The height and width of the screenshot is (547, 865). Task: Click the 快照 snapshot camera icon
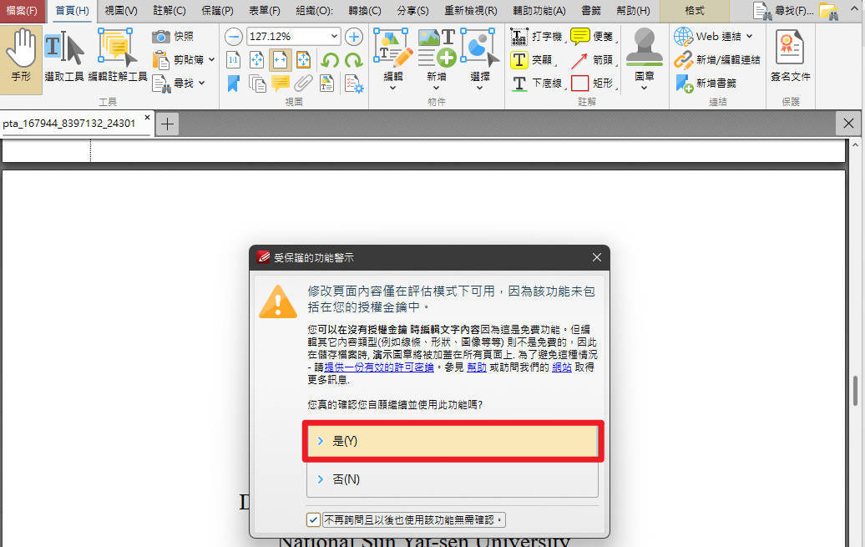161,37
